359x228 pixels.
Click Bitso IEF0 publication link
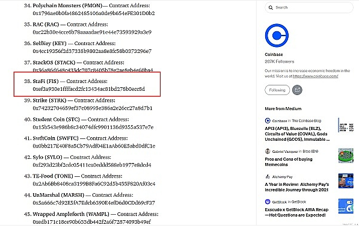pos(310,152)
